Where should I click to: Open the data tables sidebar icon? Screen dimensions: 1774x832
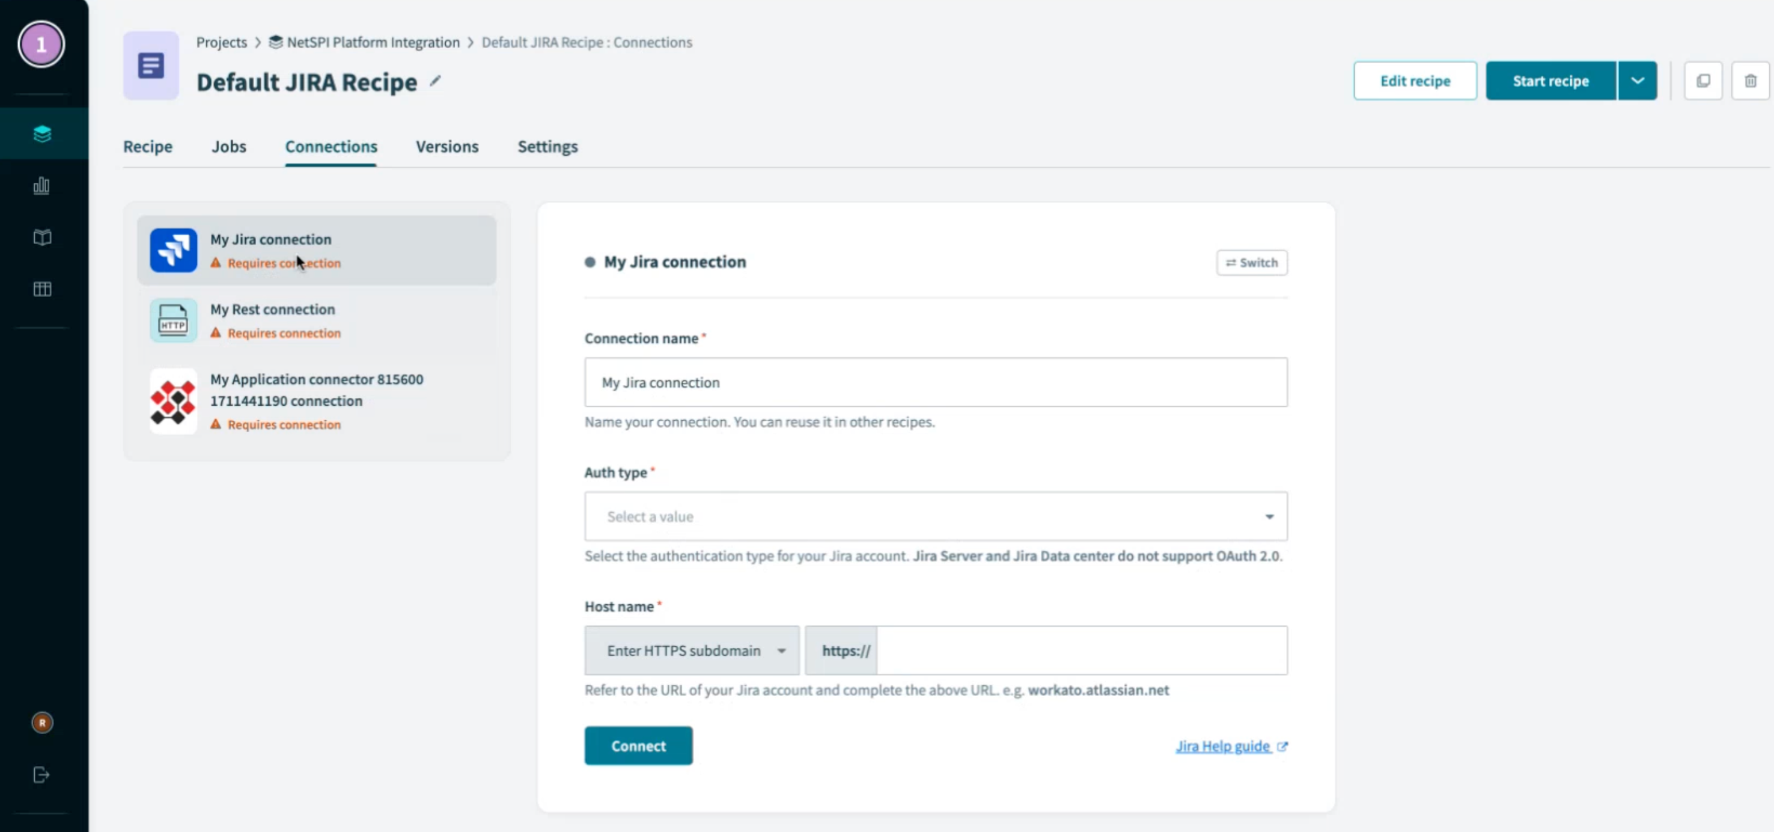tap(42, 289)
